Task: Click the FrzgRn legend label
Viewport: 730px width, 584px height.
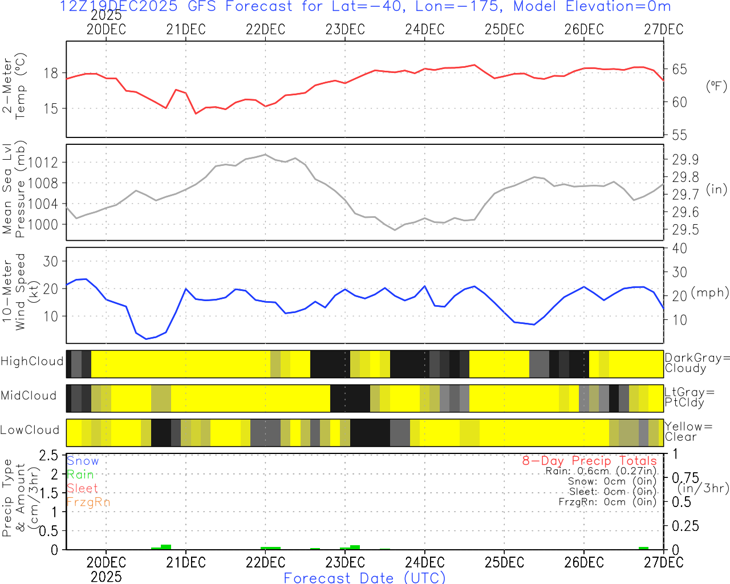Action: point(87,502)
